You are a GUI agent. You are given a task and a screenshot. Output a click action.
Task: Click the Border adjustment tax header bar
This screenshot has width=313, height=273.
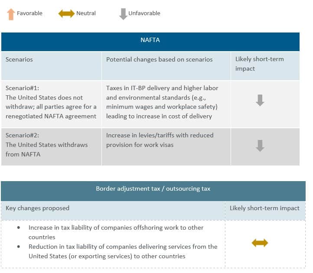point(153,189)
